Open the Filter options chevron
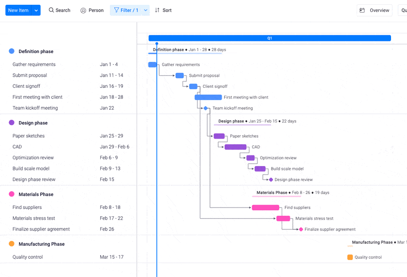Screen dimensions: 407x277 point(146,10)
